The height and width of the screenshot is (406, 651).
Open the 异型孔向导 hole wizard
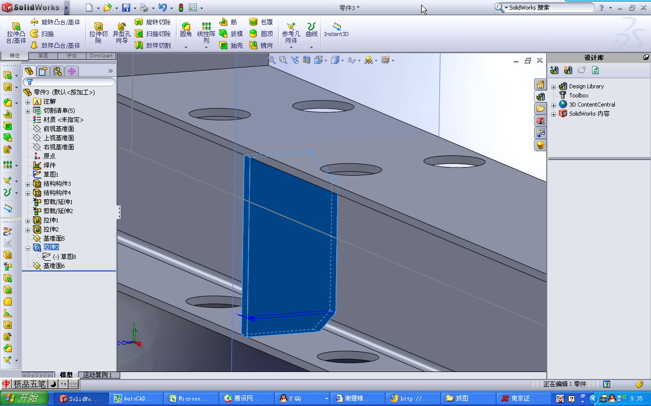(x=122, y=33)
